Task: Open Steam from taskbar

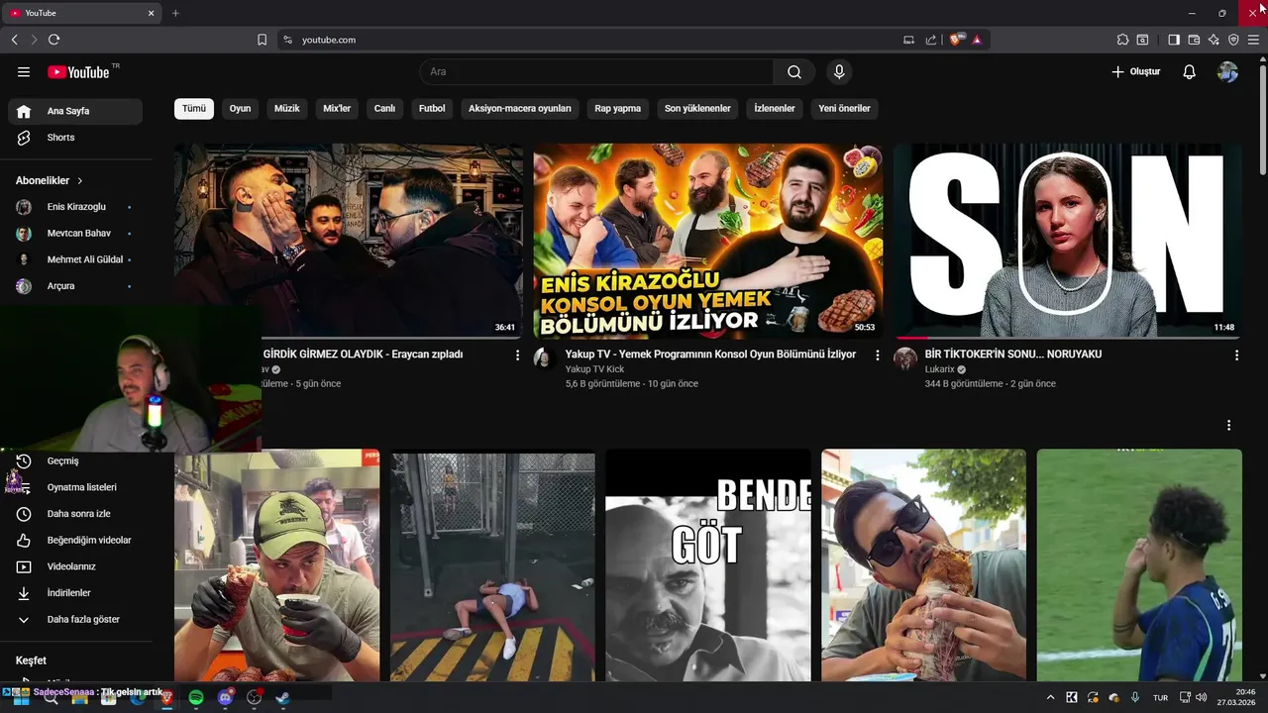Action: 282,697
